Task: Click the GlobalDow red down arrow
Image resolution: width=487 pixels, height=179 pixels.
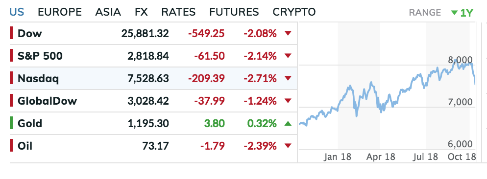Action: click(288, 101)
